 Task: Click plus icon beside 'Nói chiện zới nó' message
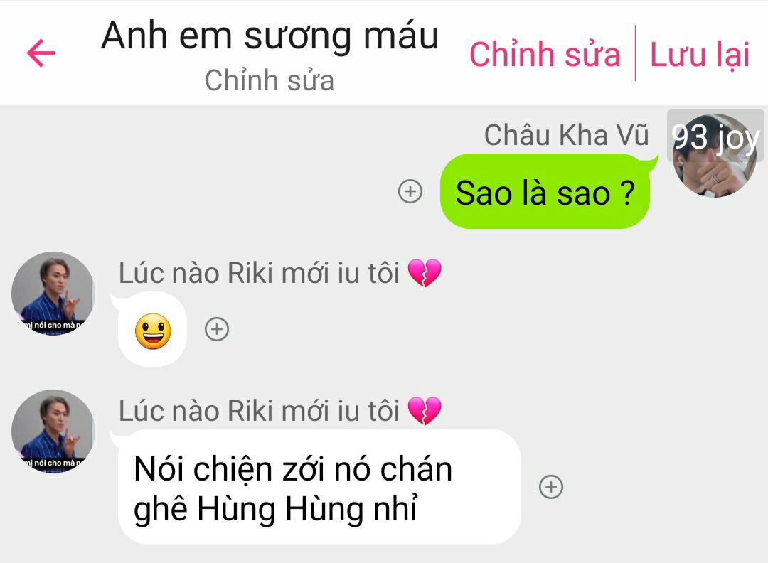pyautogui.click(x=551, y=487)
